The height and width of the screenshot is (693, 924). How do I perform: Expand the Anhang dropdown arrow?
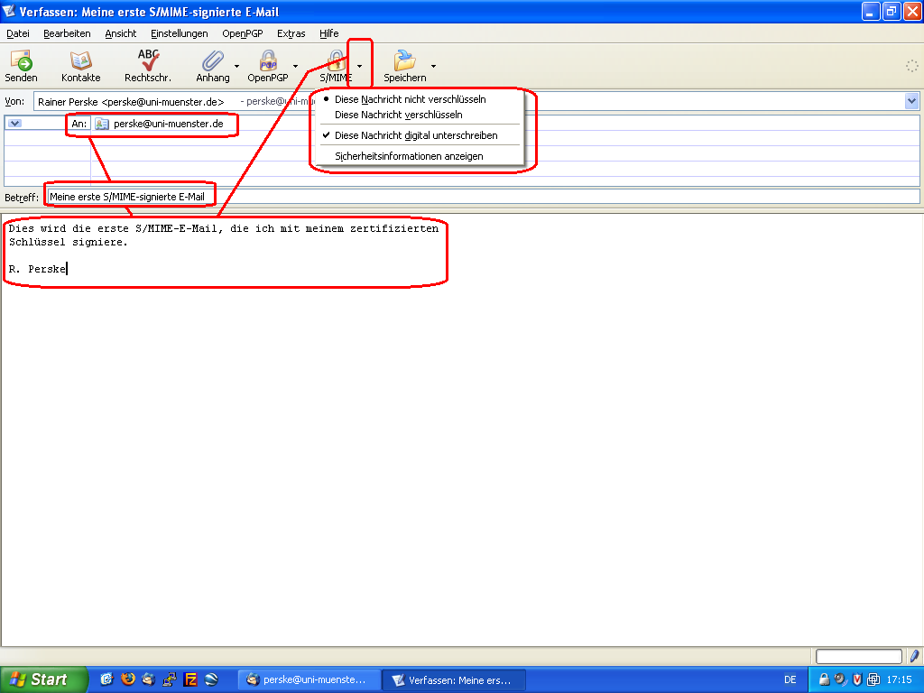tap(237, 66)
